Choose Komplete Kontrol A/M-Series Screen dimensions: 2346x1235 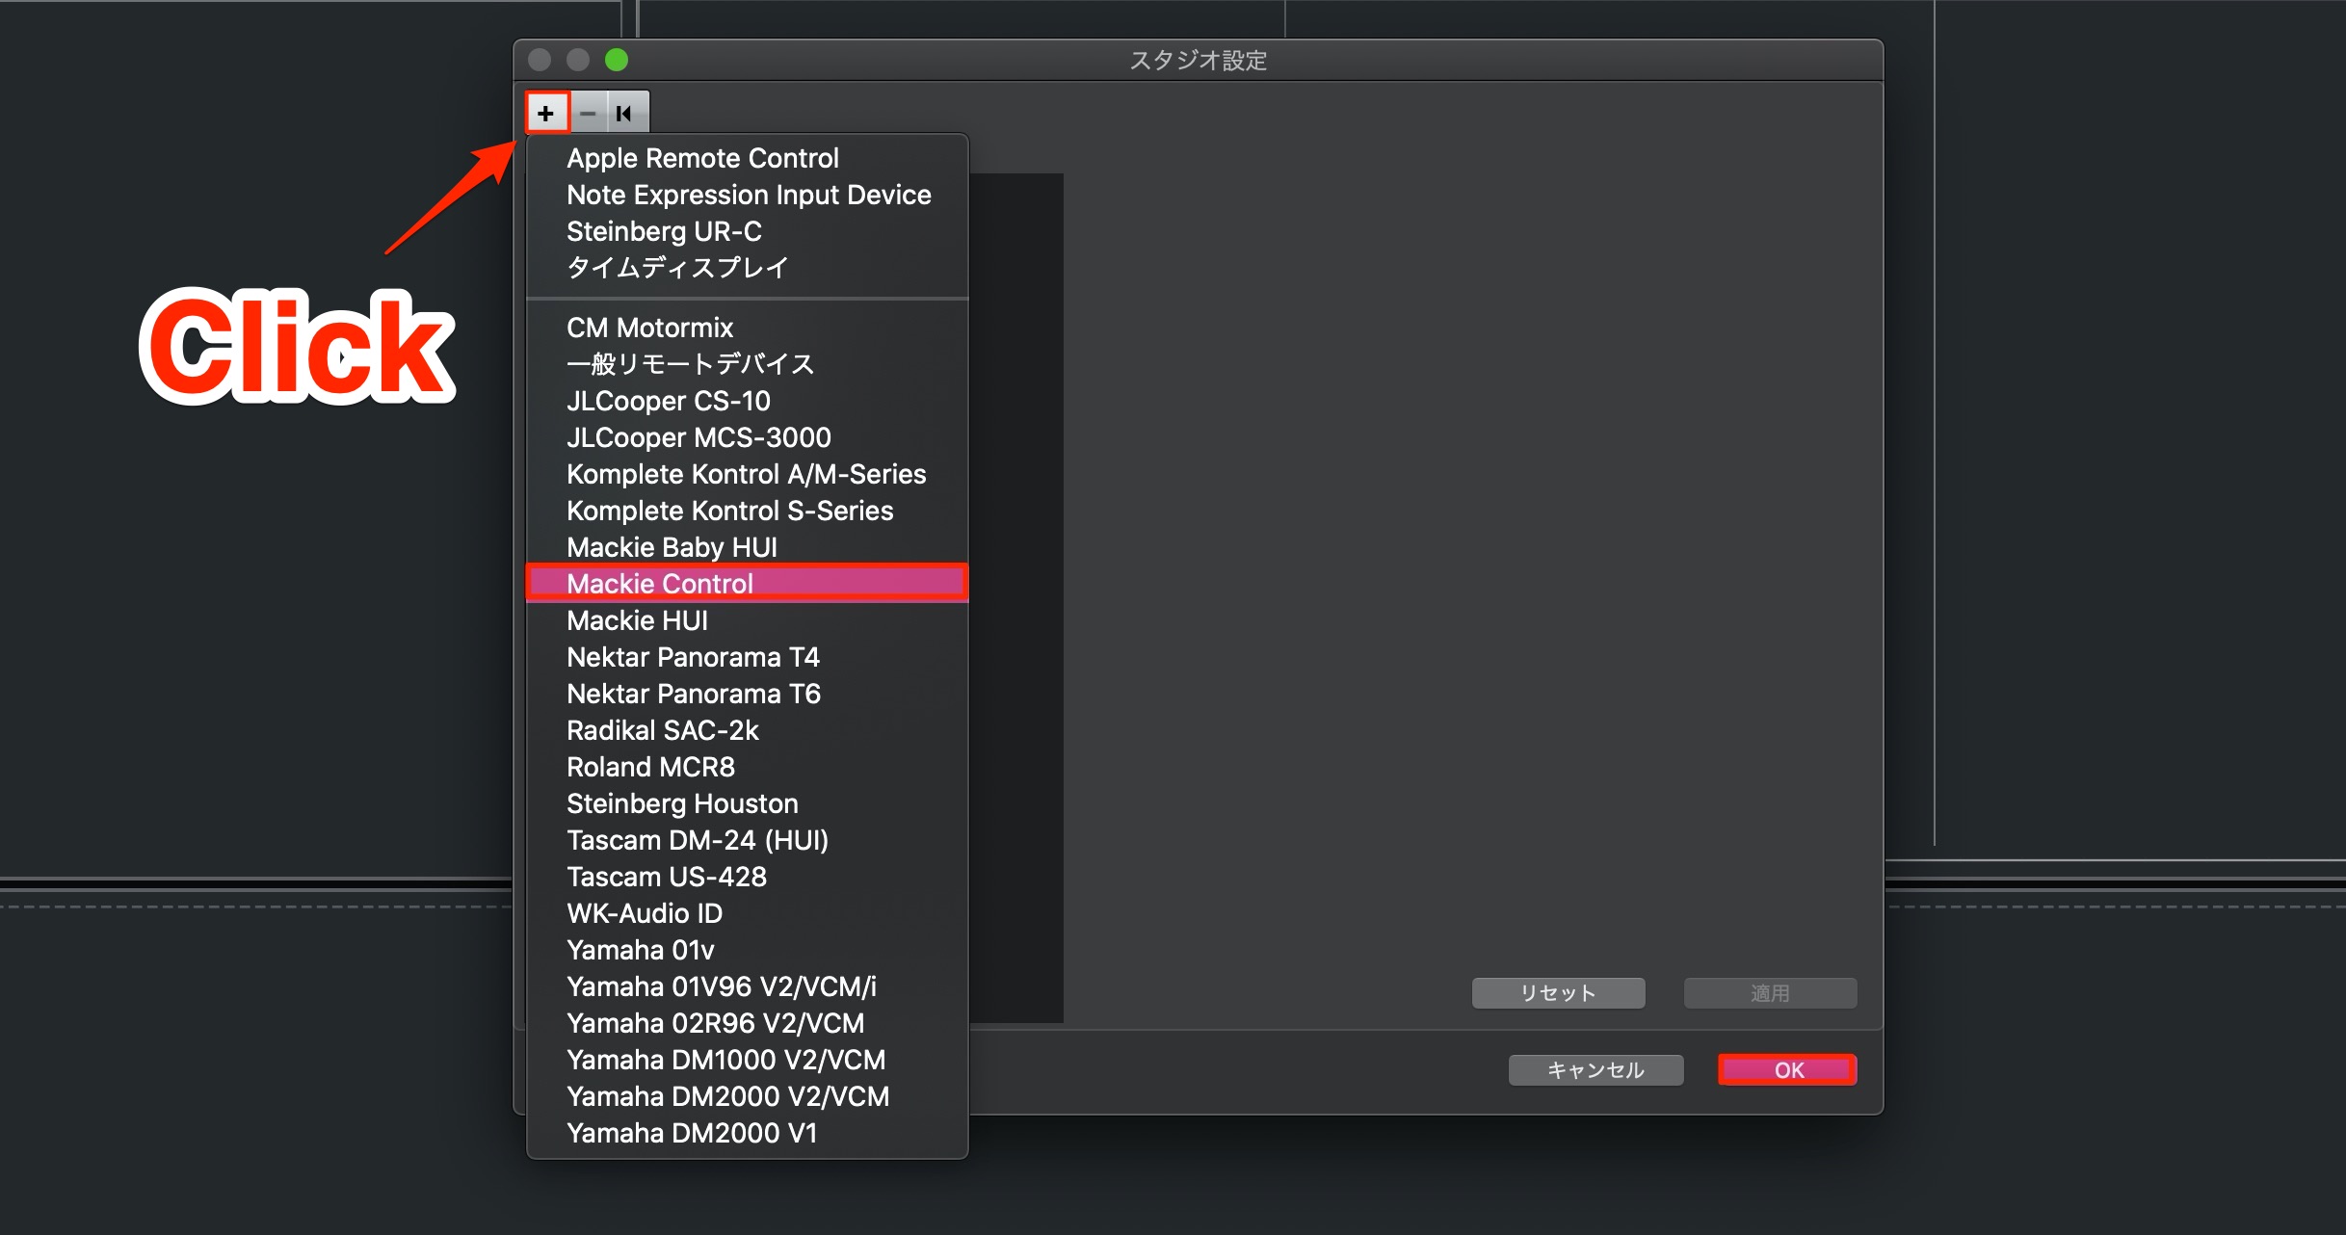(747, 474)
